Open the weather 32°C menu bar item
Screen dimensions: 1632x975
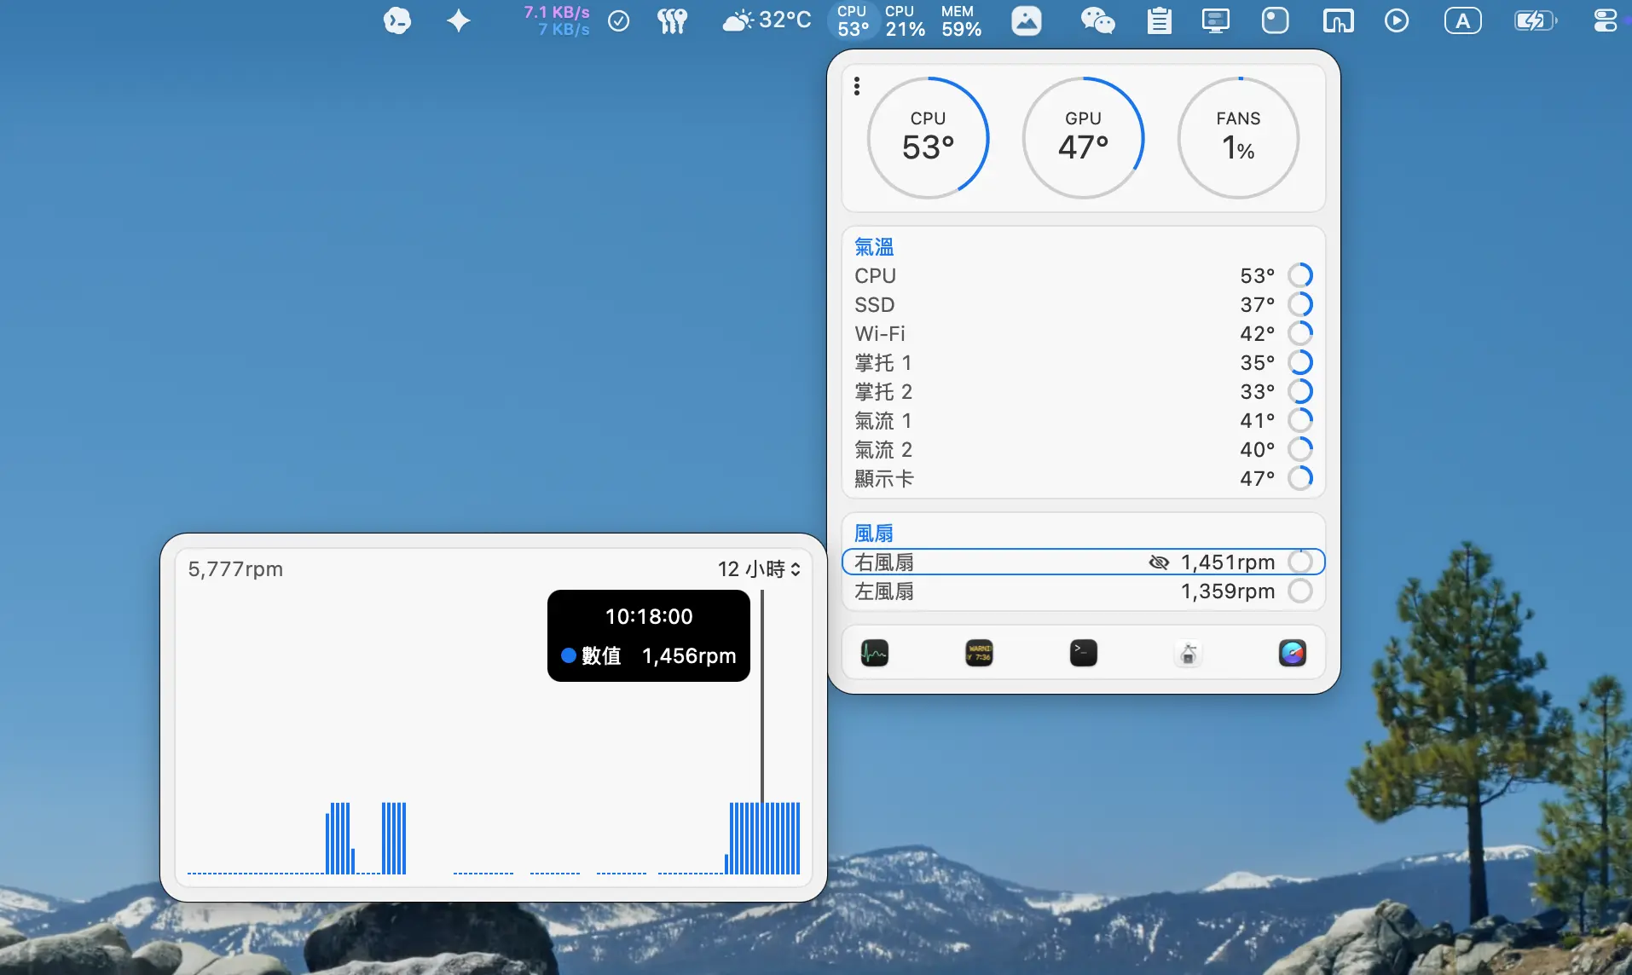coord(767,20)
